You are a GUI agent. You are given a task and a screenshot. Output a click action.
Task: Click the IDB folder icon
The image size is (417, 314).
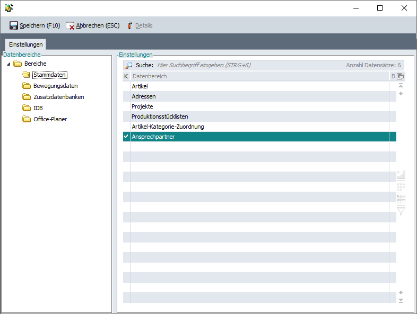click(27, 108)
